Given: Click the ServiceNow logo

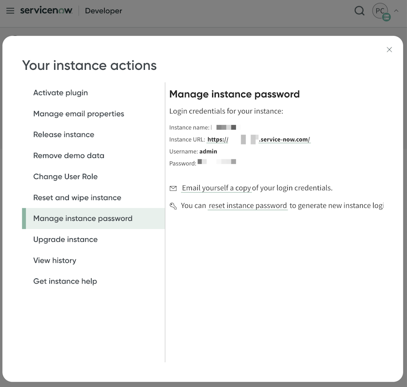Looking at the screenshot, I should (46, 10).
